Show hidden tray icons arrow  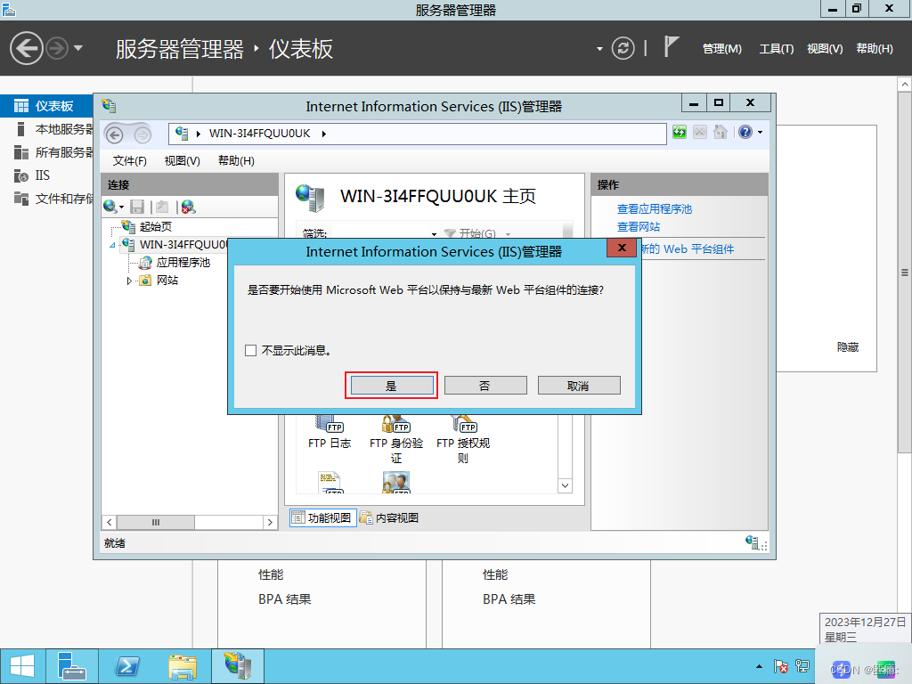point(759,666)
